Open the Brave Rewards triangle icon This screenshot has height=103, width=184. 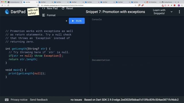pos(143,5)
